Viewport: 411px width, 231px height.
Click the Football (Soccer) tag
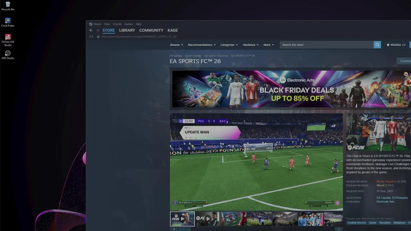(357, 223)
